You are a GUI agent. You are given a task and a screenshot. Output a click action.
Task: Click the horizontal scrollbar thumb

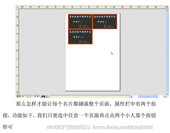(148, 96)
